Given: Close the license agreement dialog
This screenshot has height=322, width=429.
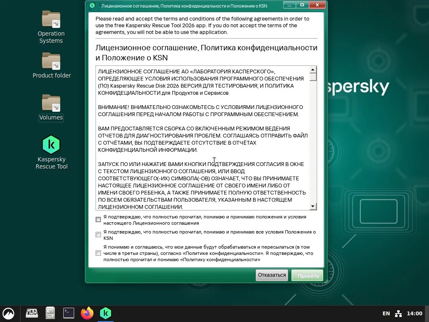Looking at the screenshot, I should 318,5.
